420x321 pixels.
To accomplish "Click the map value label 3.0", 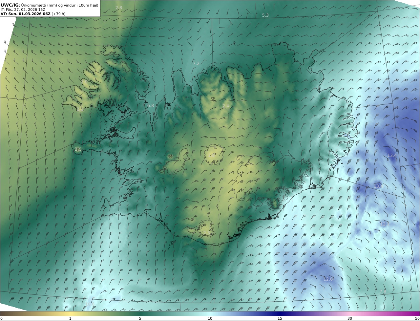I will 78,149.
